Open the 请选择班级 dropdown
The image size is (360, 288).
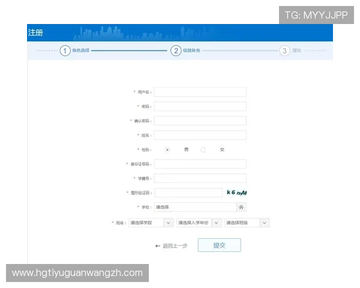(247, 223)
